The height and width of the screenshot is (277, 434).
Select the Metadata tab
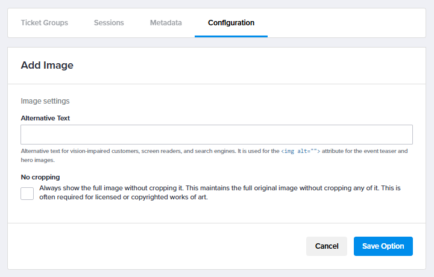coord(166,23)
